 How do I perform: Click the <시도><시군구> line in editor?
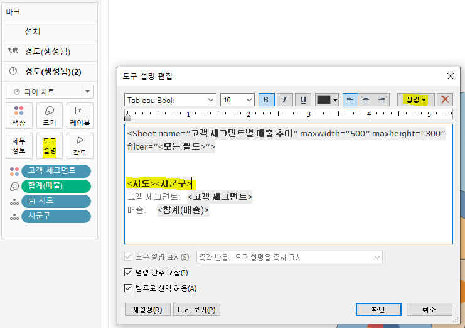pyautogui.click(x=159, y=183)
